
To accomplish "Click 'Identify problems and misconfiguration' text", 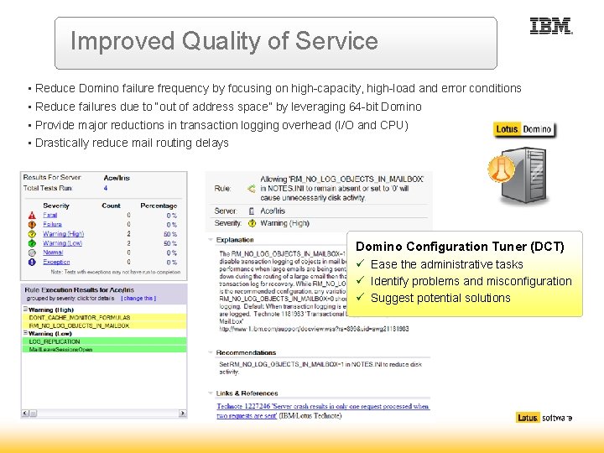I will click(x=471, y=281).
